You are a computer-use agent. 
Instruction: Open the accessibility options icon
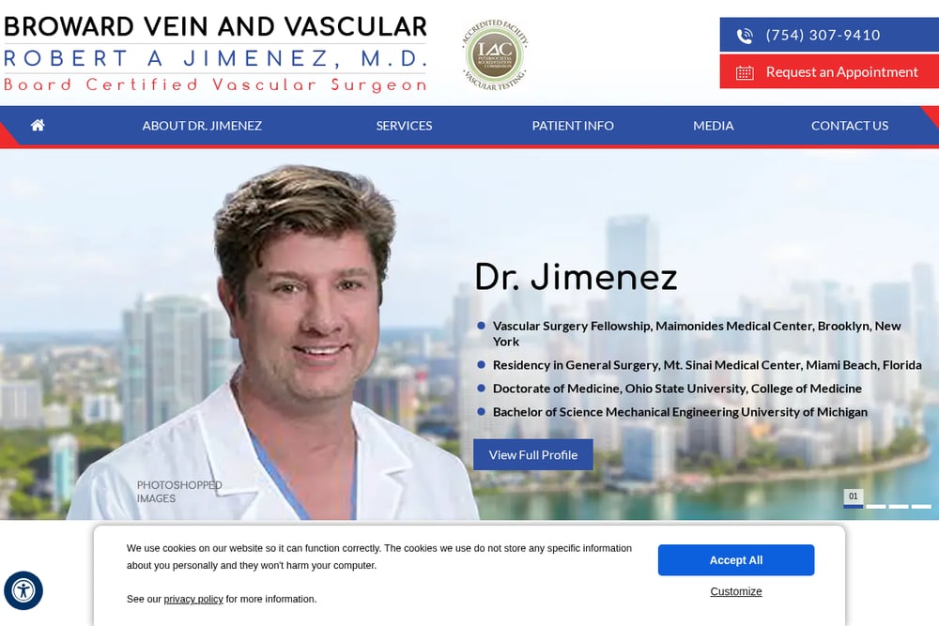(x=23, y=590)
